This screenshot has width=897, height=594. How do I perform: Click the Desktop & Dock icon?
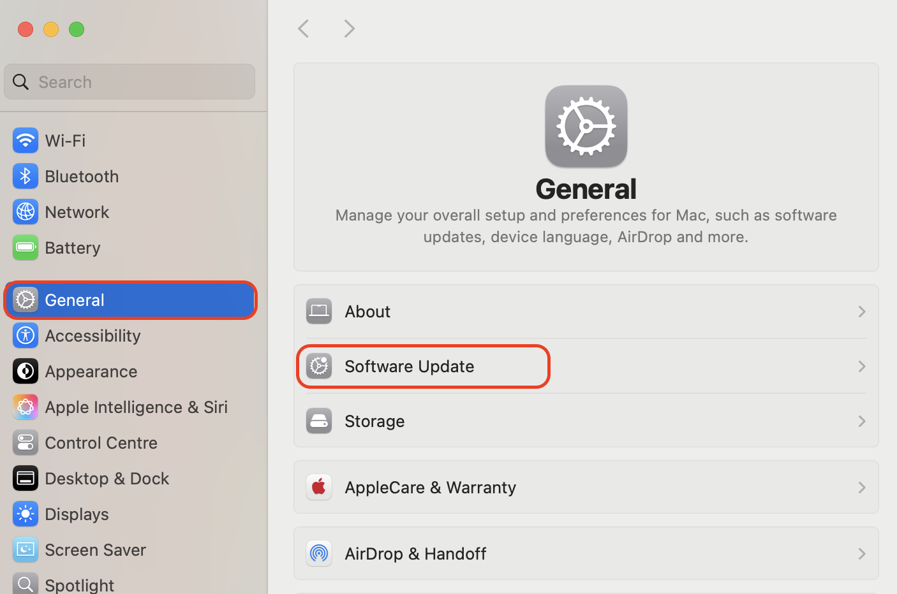click(26, 478)
